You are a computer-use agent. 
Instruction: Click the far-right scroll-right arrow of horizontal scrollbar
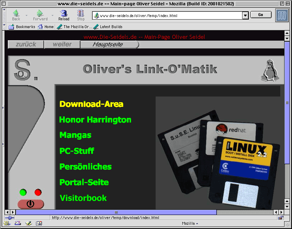tap(281, 212)
